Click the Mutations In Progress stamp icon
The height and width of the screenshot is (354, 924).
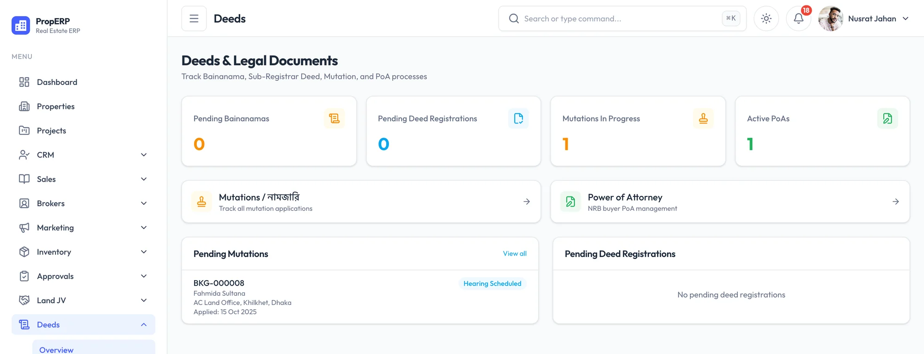click(x=703, y=118)
